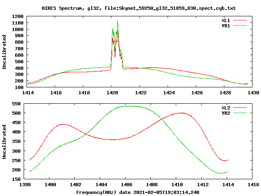Click the 250 tick label on bottom plot
This screenshot has width=261, height=196.
(x=16, y=160)
